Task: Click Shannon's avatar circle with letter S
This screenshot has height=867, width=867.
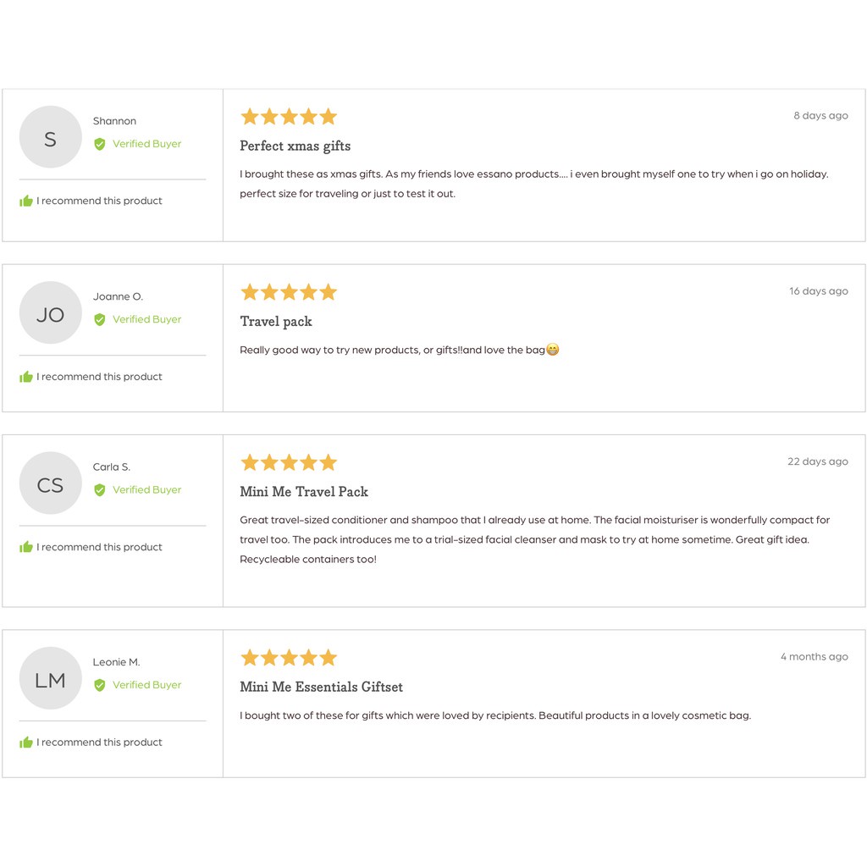Action: tap(50, 137)
